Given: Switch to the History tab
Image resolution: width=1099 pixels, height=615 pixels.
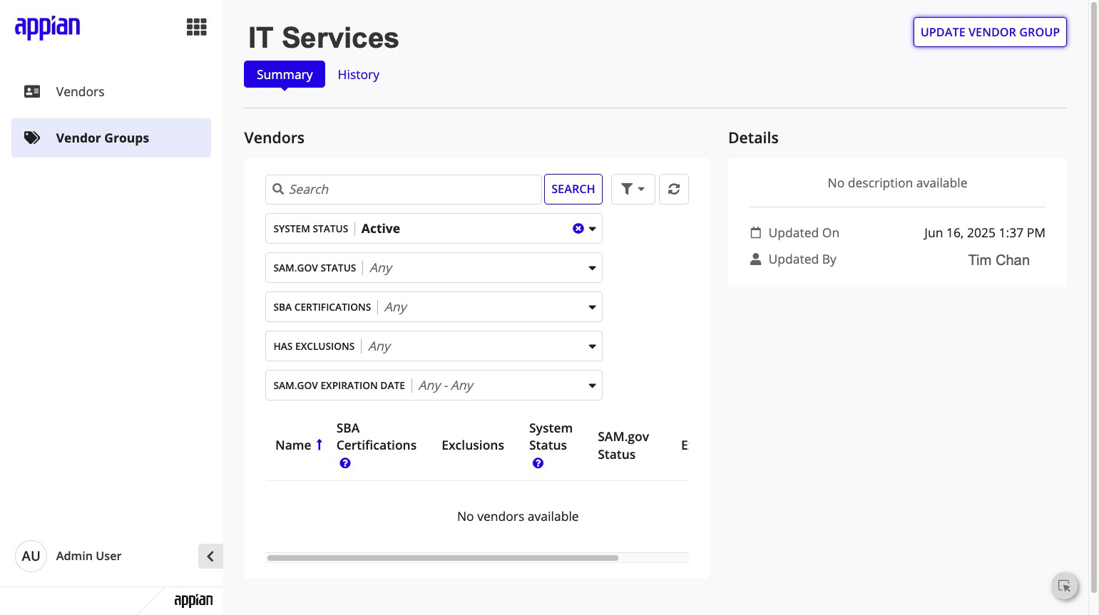Looking at the screenshot, I should pos(358,75).
